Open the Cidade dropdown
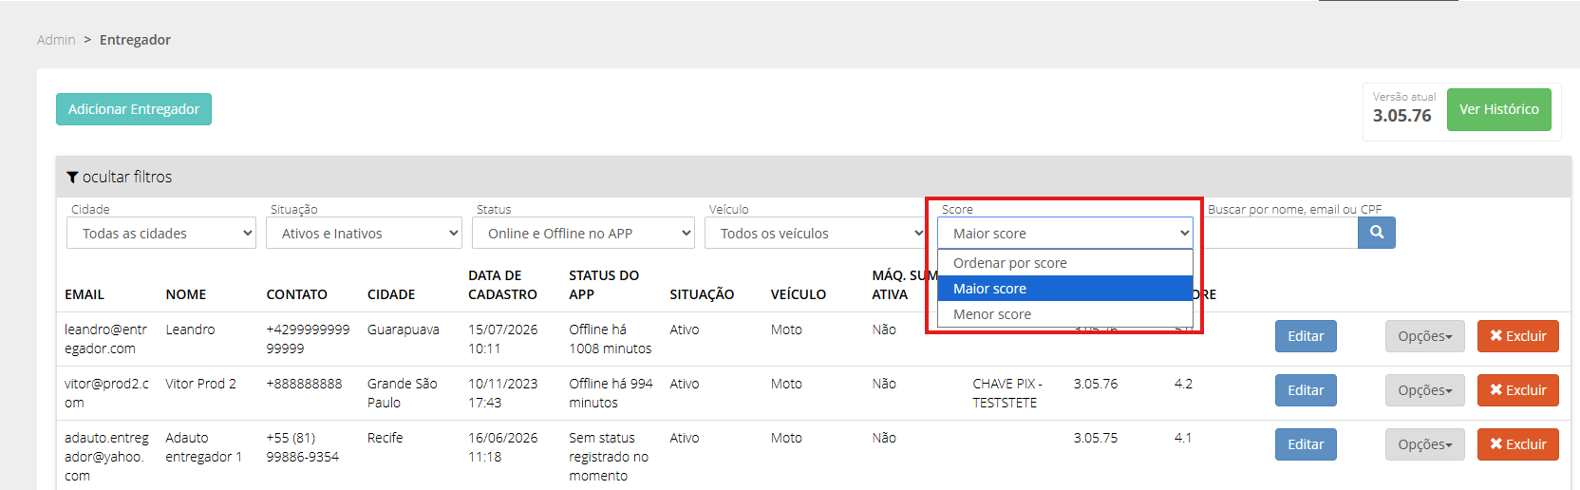The height and width of the screenshot is (490, 1580). pos(161,233)
